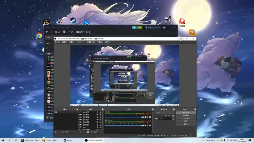Add a new scene with plus icon

[56, 132]
